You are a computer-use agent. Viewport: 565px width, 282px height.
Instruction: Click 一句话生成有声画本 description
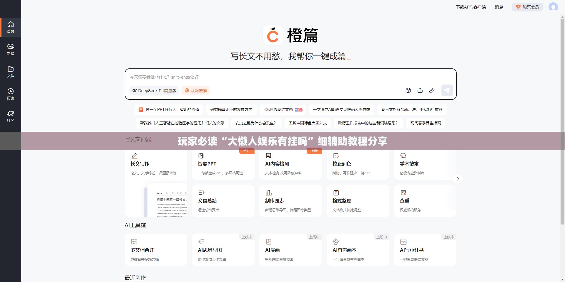348,259
